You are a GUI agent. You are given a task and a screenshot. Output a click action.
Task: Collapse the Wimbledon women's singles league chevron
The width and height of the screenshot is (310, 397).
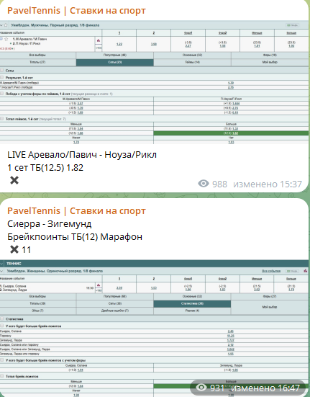coord(1,271)
